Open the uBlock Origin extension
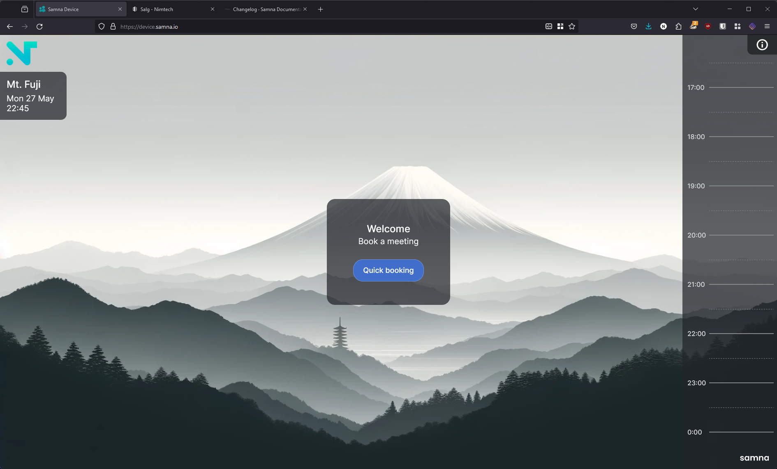Viewport: 777px width, 469px height. (708, 27)
